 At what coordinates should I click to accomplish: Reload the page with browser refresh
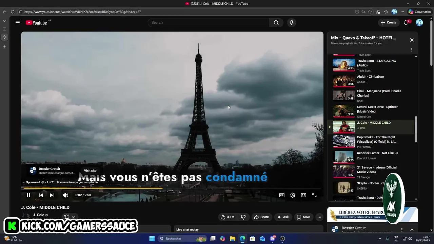point(13,12)
